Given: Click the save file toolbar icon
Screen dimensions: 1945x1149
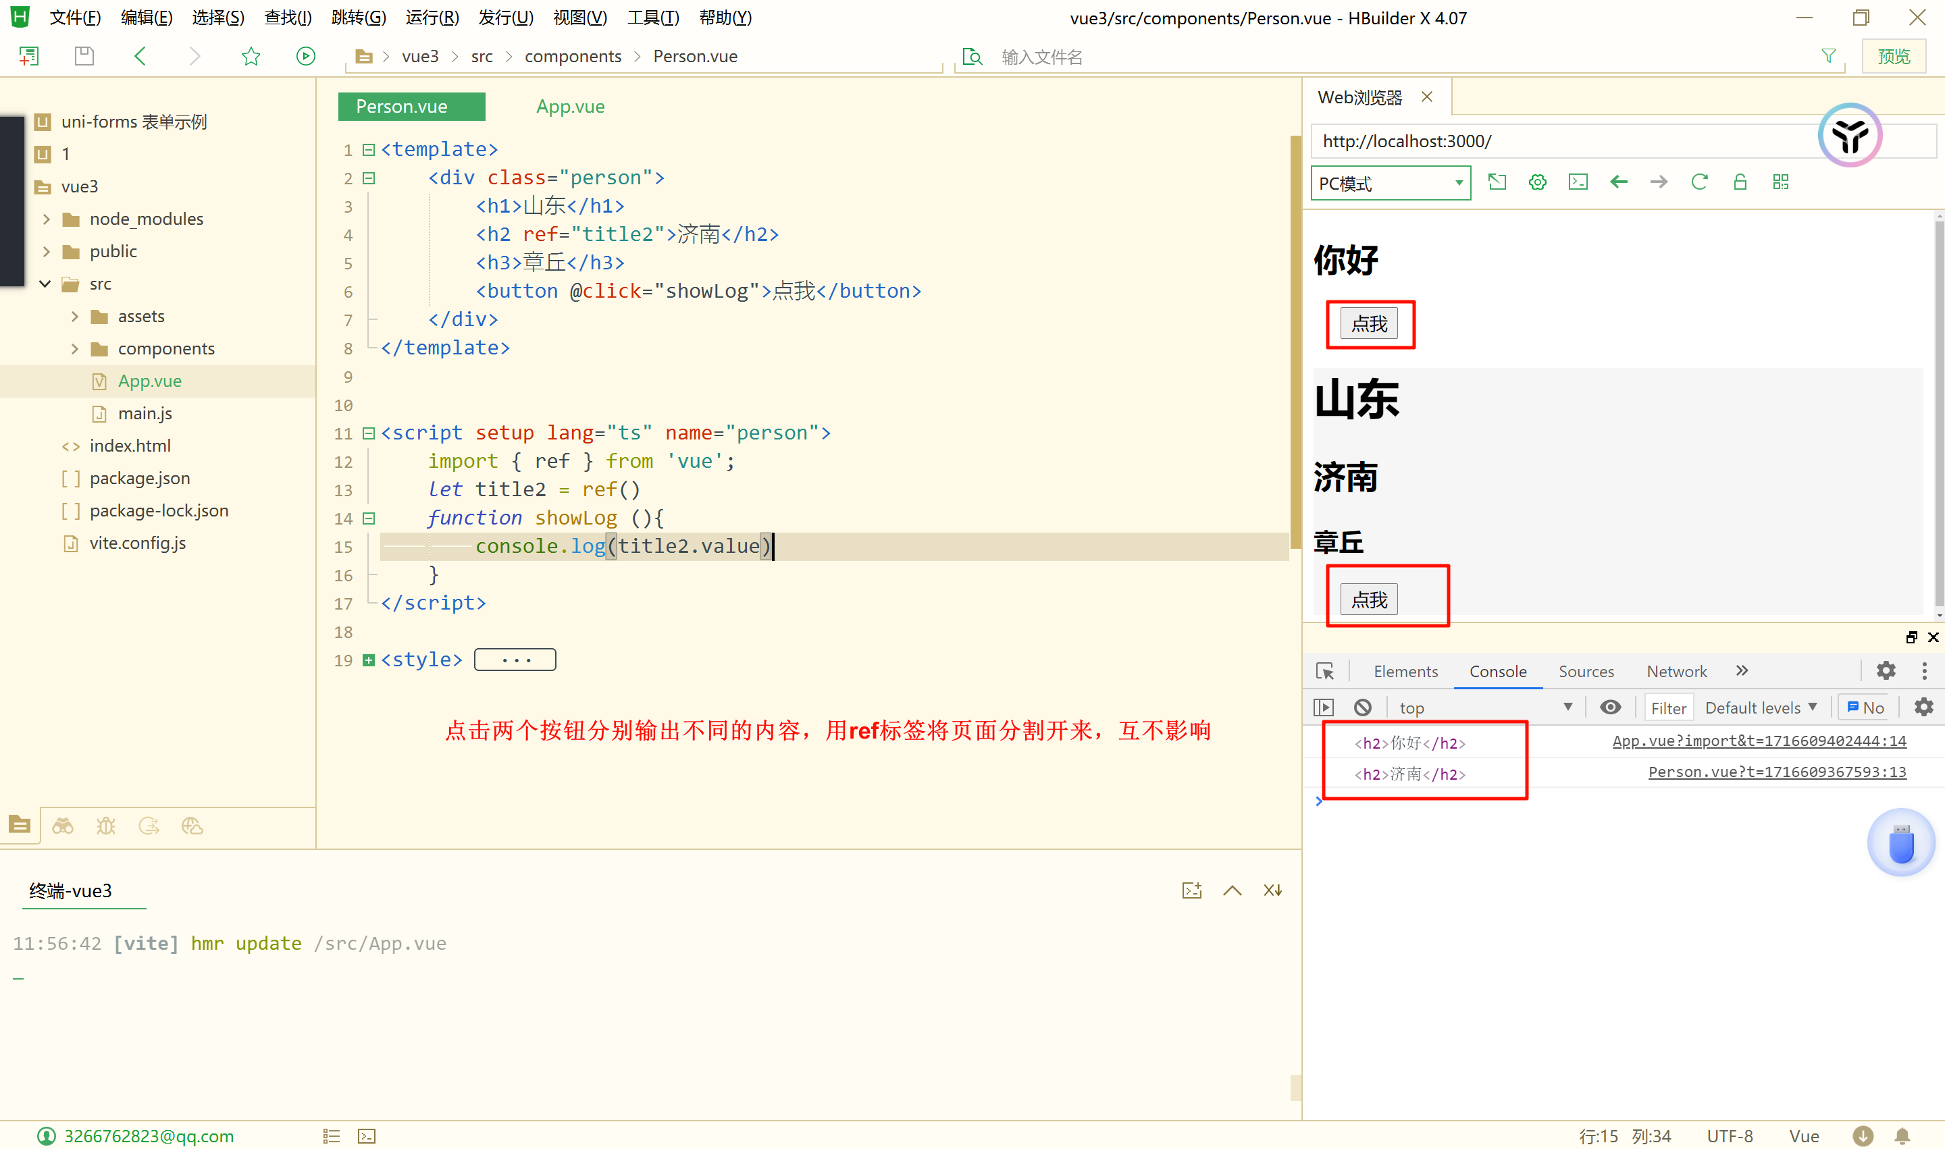Looking at the screenshot, I should [x=84, y=56].
